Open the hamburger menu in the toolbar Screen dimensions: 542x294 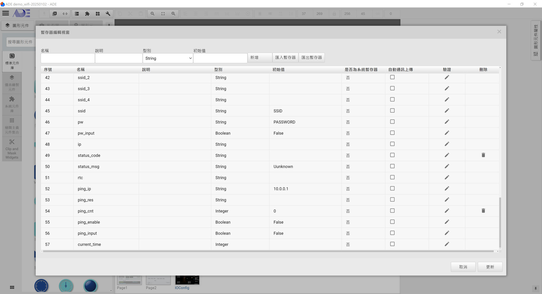6,13
